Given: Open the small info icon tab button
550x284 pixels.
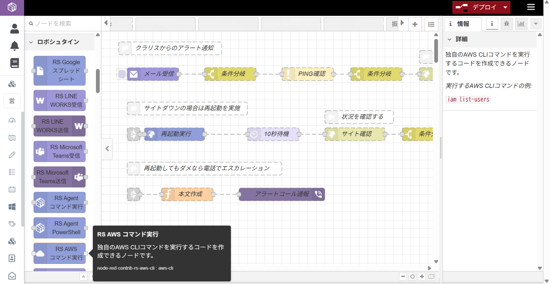Looking at the screenshot, I should pos(492,24).
